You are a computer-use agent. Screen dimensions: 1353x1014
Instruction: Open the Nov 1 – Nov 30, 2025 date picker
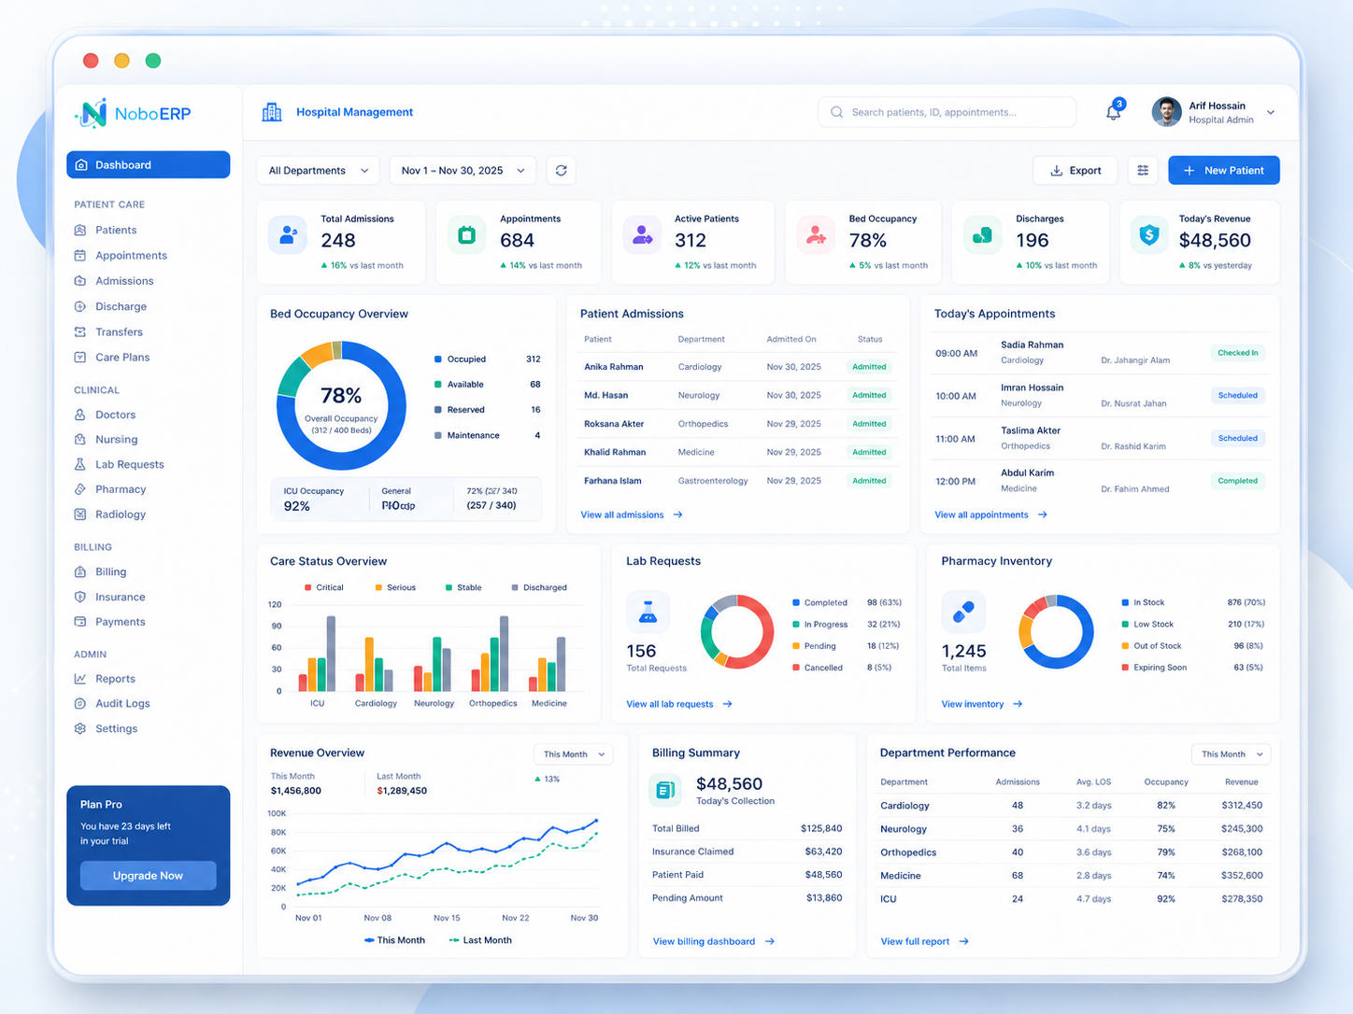pyautogui.click(x=463, y=170)
